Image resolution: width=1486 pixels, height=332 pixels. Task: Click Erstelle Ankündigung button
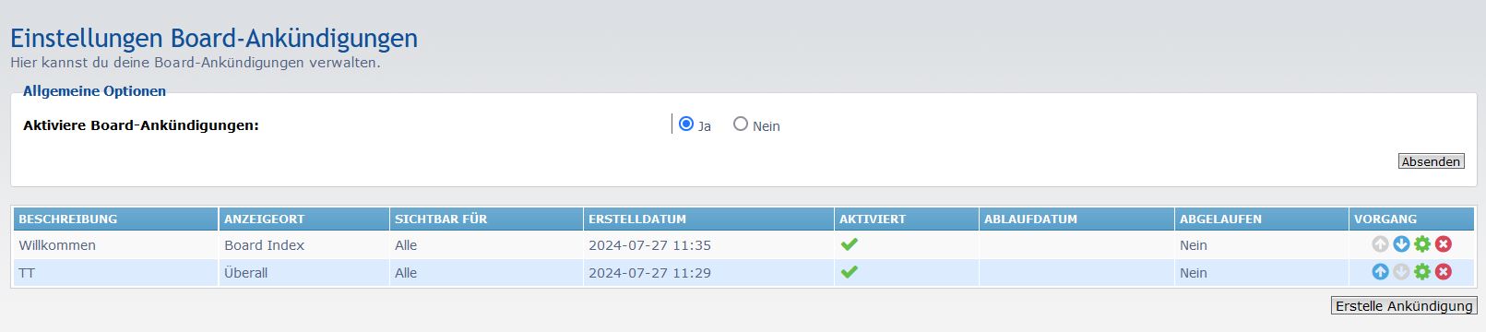1404,306
